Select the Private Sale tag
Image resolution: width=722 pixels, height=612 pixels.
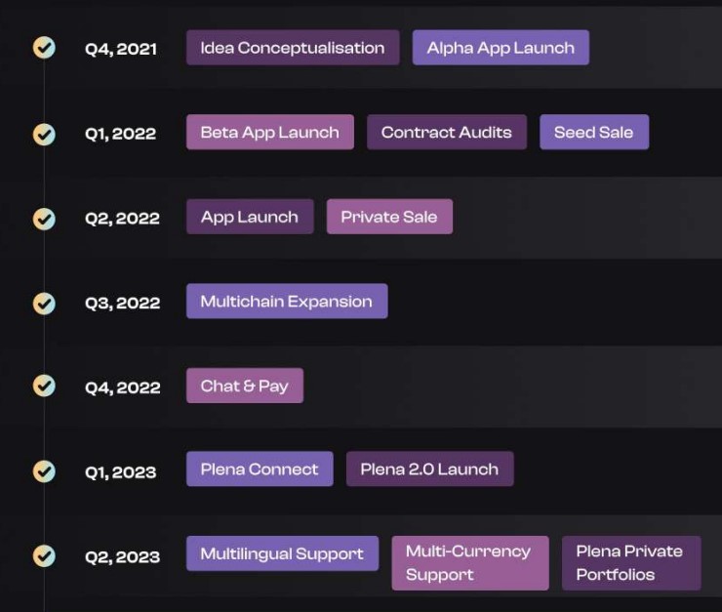[389, 217]
